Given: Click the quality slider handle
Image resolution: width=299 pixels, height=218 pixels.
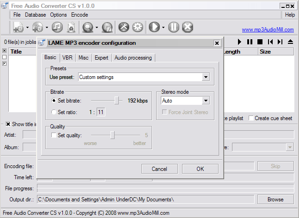Looking at the screenshot, I should (x=112, y=135).
